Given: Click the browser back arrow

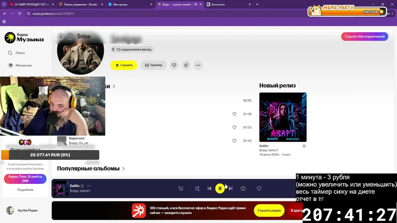Looking at the screenshot, I should [x=5, y=14].
